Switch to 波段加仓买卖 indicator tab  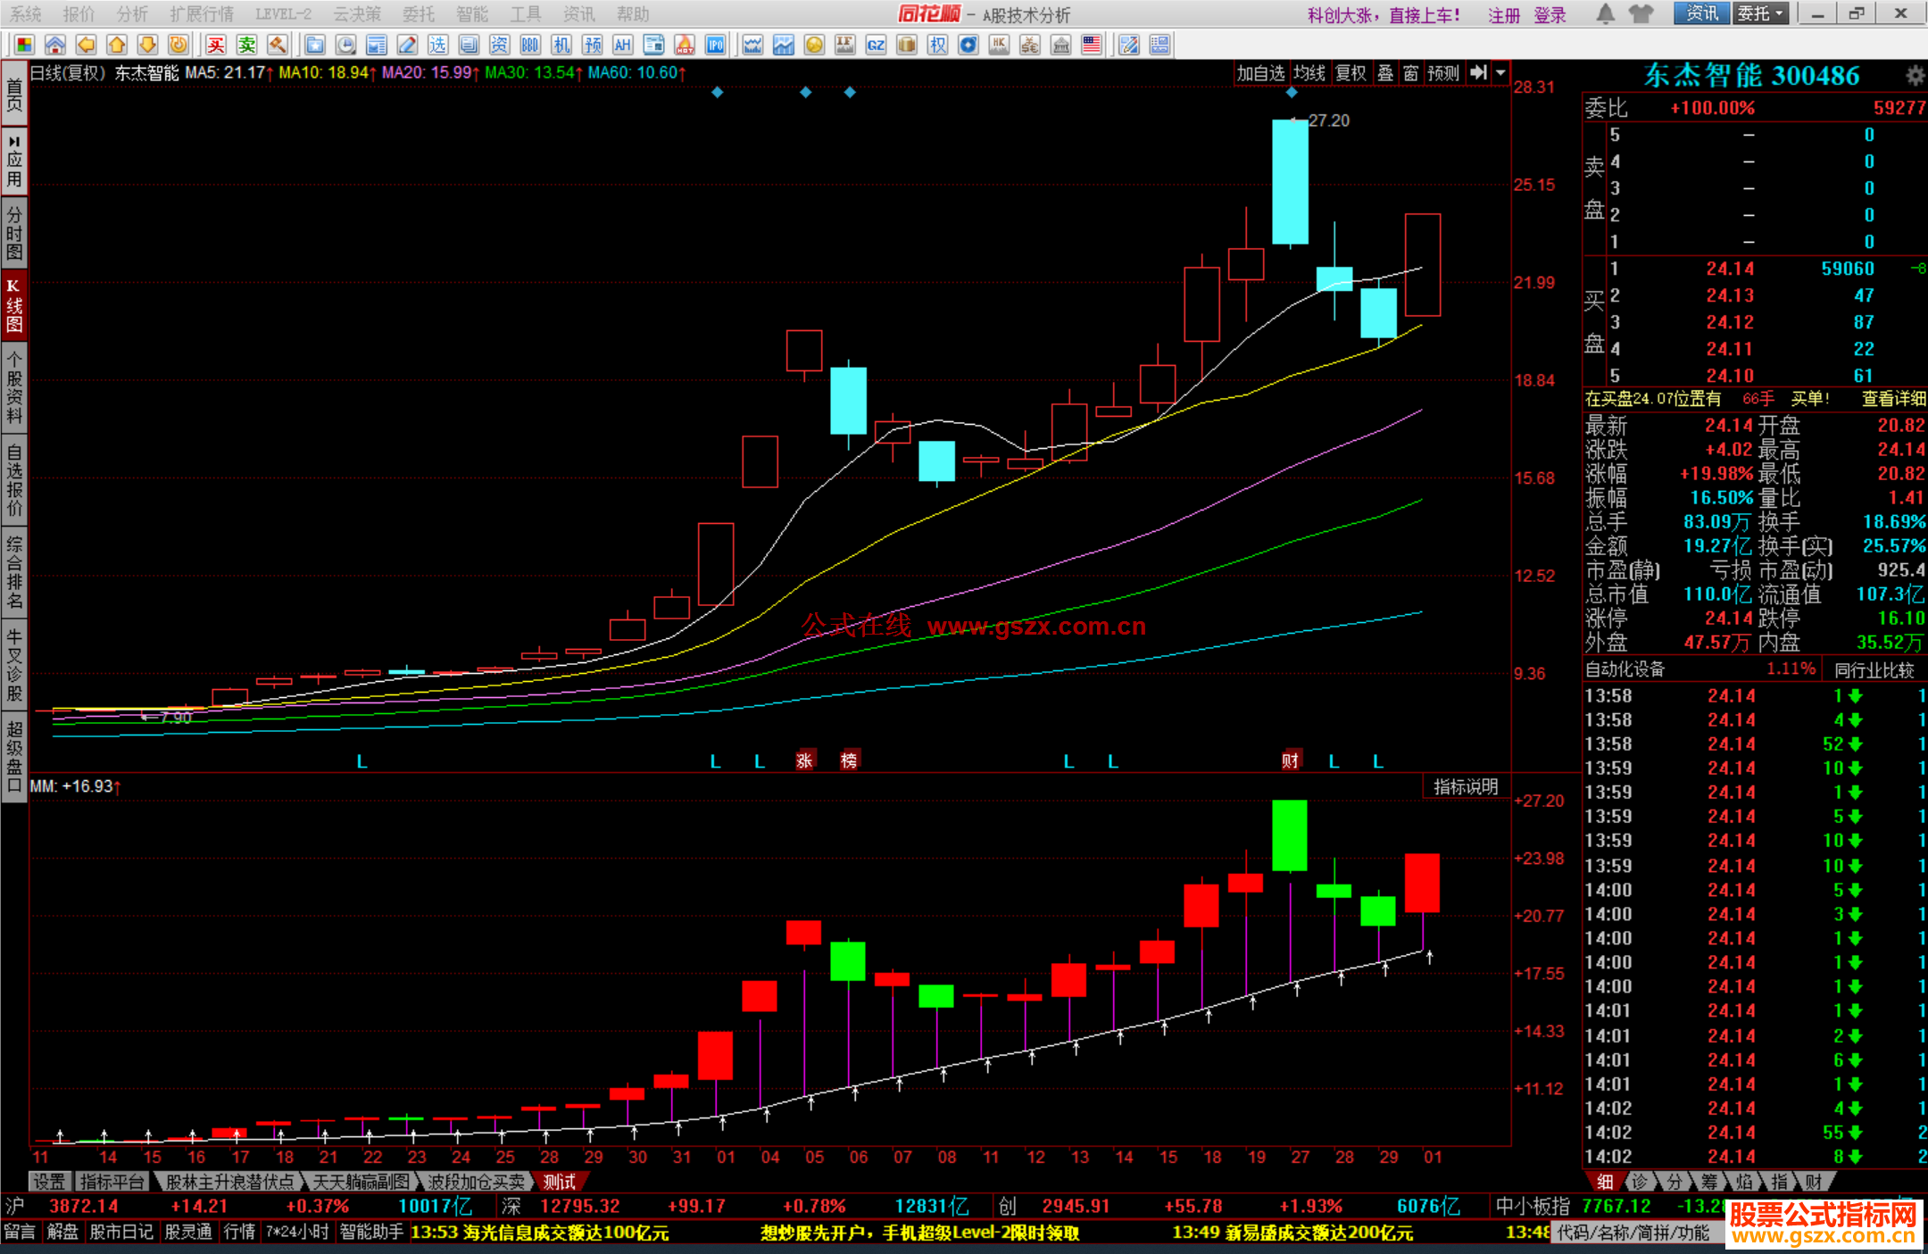(x=476, y=1182)
